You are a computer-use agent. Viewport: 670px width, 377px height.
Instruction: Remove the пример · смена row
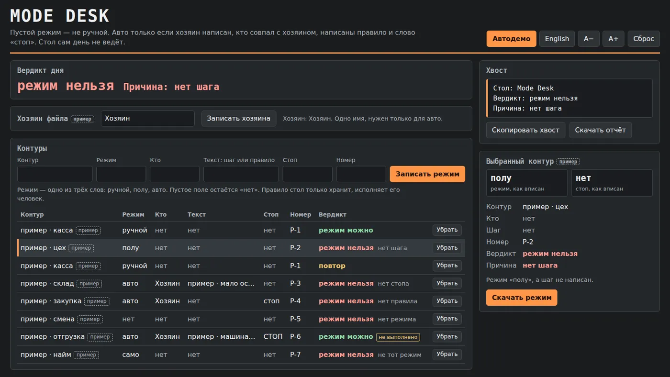point(447,319)
